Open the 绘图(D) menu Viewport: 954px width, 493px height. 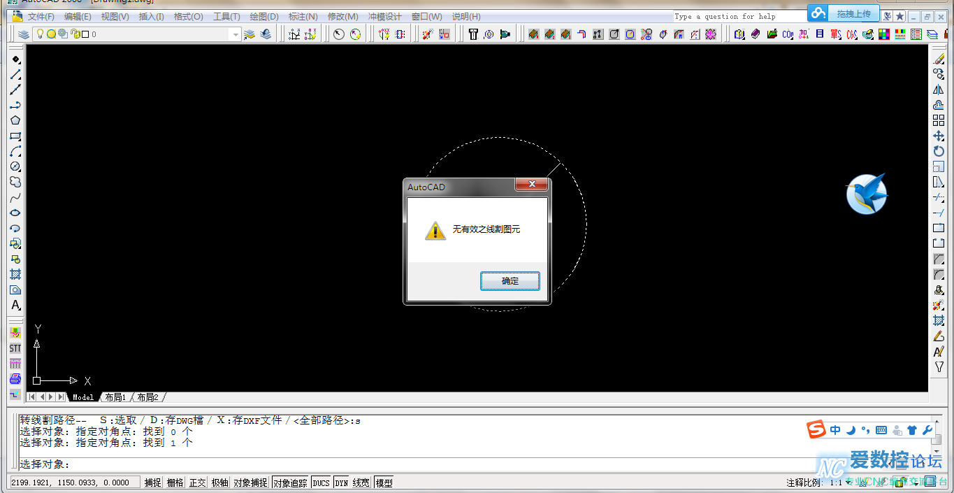click(264, 16)
